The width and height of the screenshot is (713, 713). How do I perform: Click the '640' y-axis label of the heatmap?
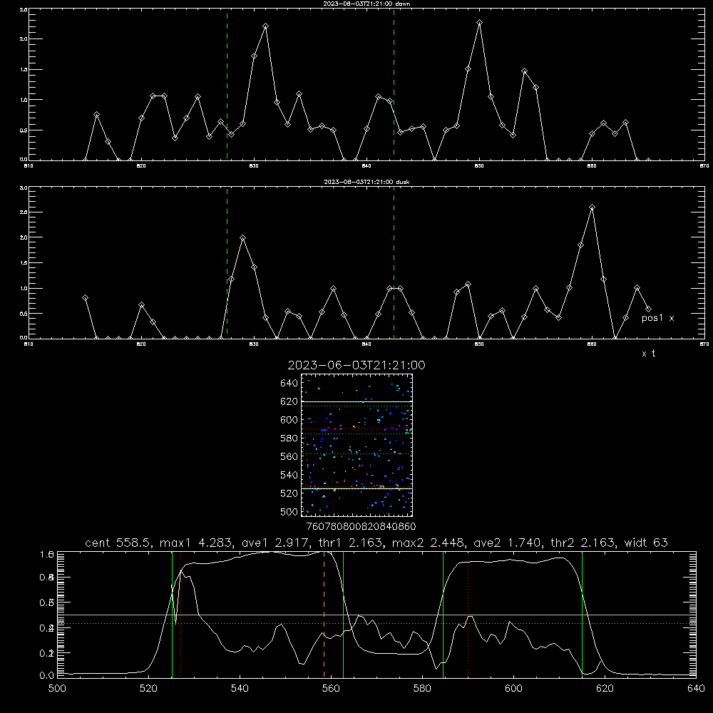(x=289, y=384)
